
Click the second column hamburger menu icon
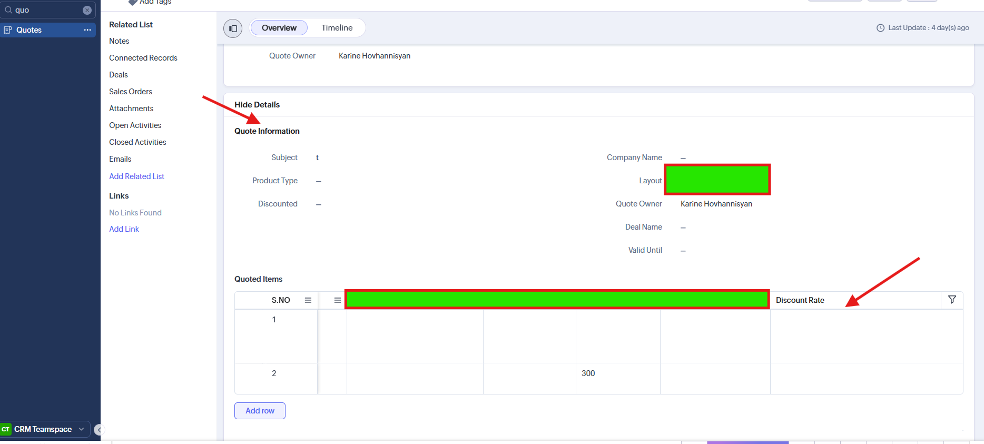[338, 300]
